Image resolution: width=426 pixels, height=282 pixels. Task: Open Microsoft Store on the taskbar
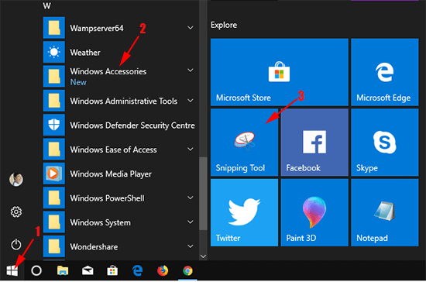112,270
